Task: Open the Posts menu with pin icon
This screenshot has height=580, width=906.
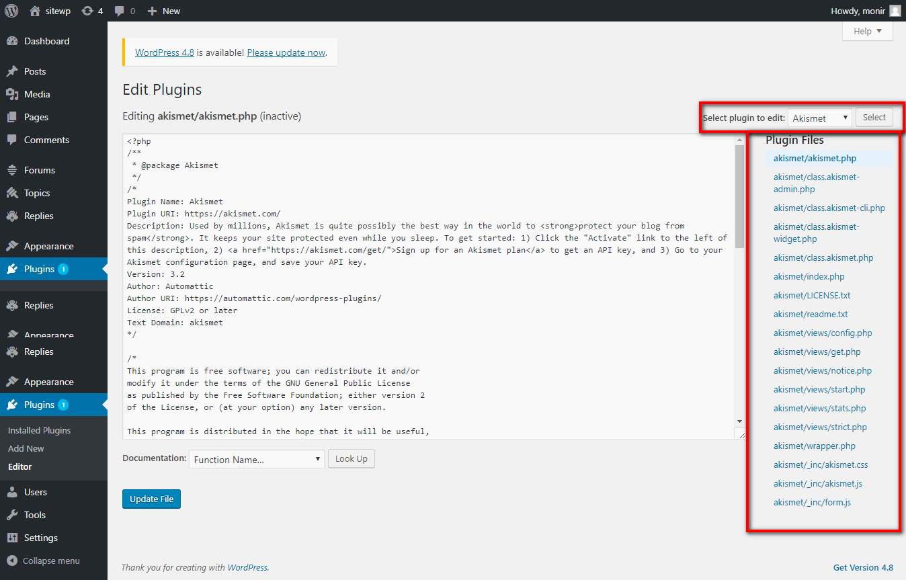Action: point(54,71)
